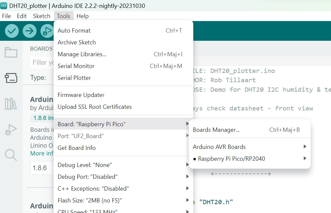Expand the Arduino AVR Boards submenu
Screen dimensions: 331x213
pyautogui.click(x=250, y=147)
